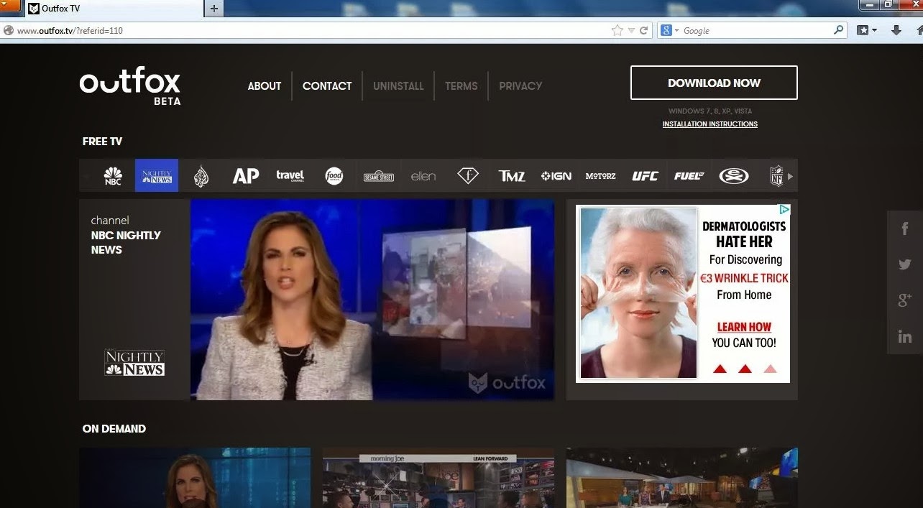This screenshot has width=923, height=508.
Task: Click the Learn How ad link
Action: pyautogui.click(x=744, y=327)
